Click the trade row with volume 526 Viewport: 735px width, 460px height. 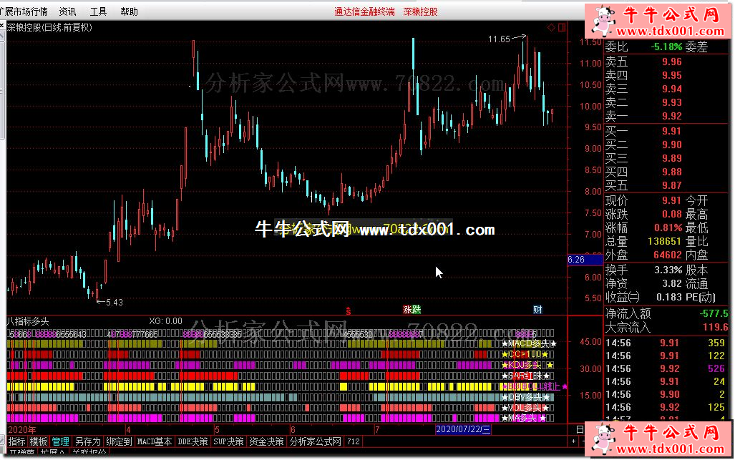[666, 368]
